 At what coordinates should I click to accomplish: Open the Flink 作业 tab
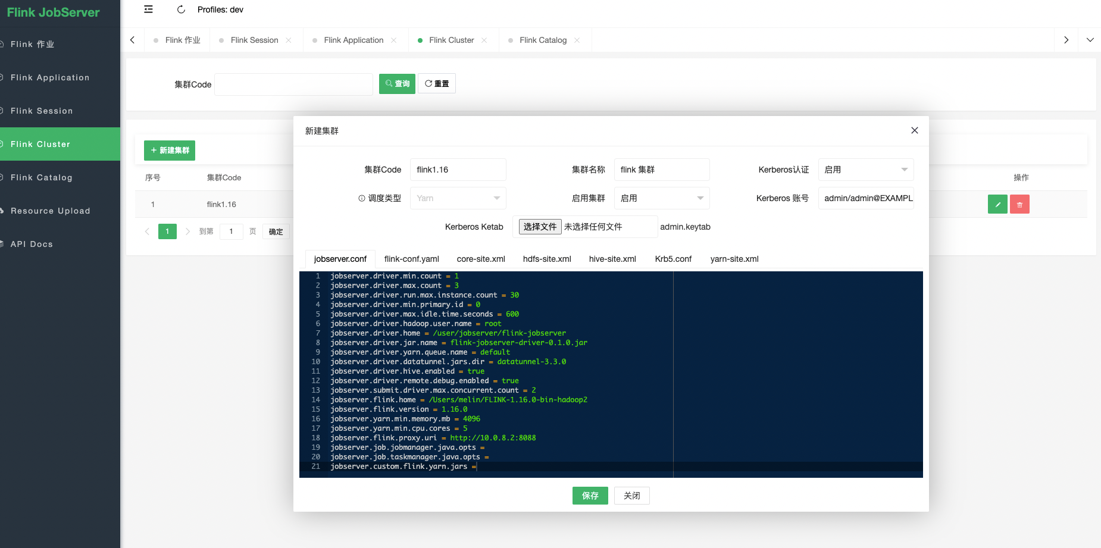177,40
